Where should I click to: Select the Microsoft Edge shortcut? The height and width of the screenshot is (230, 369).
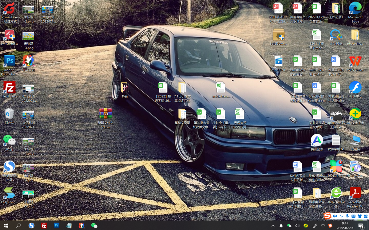pos(355,9)
